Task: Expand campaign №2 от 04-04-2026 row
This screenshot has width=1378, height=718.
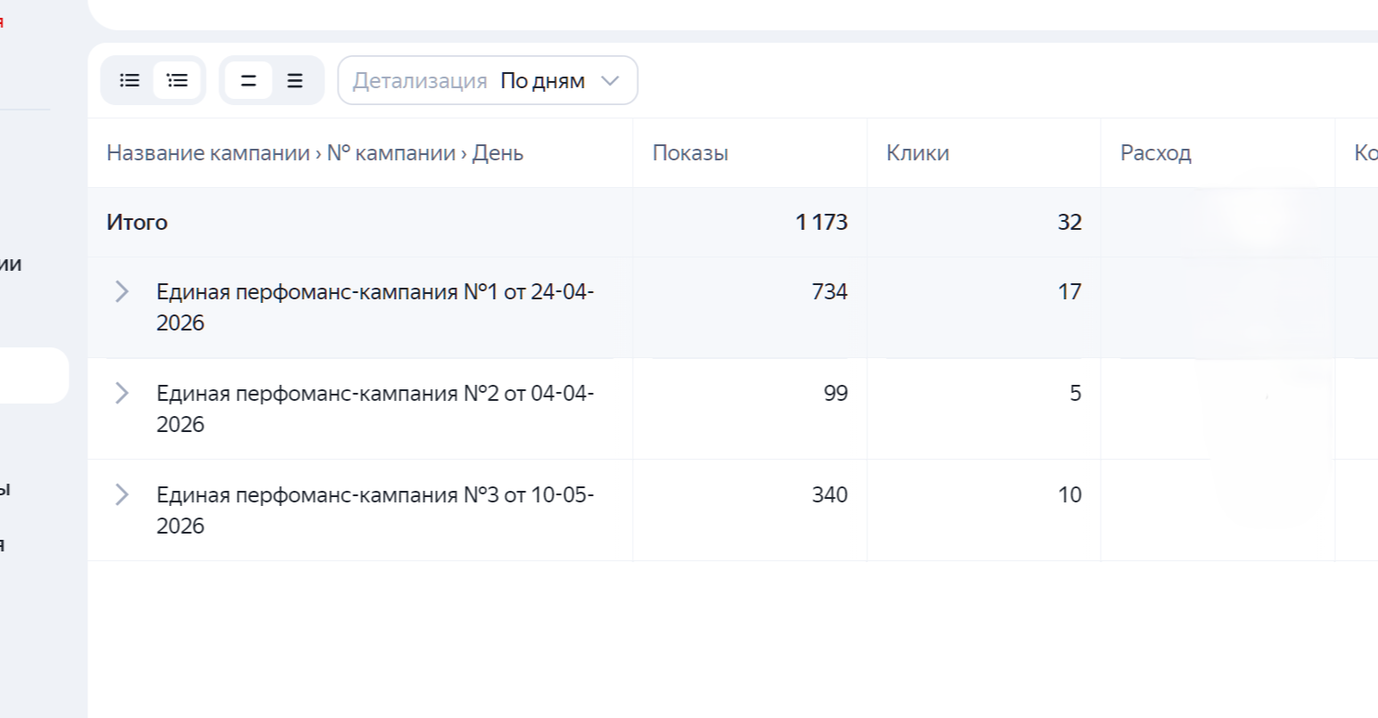Action: click(x=122, y=393)
